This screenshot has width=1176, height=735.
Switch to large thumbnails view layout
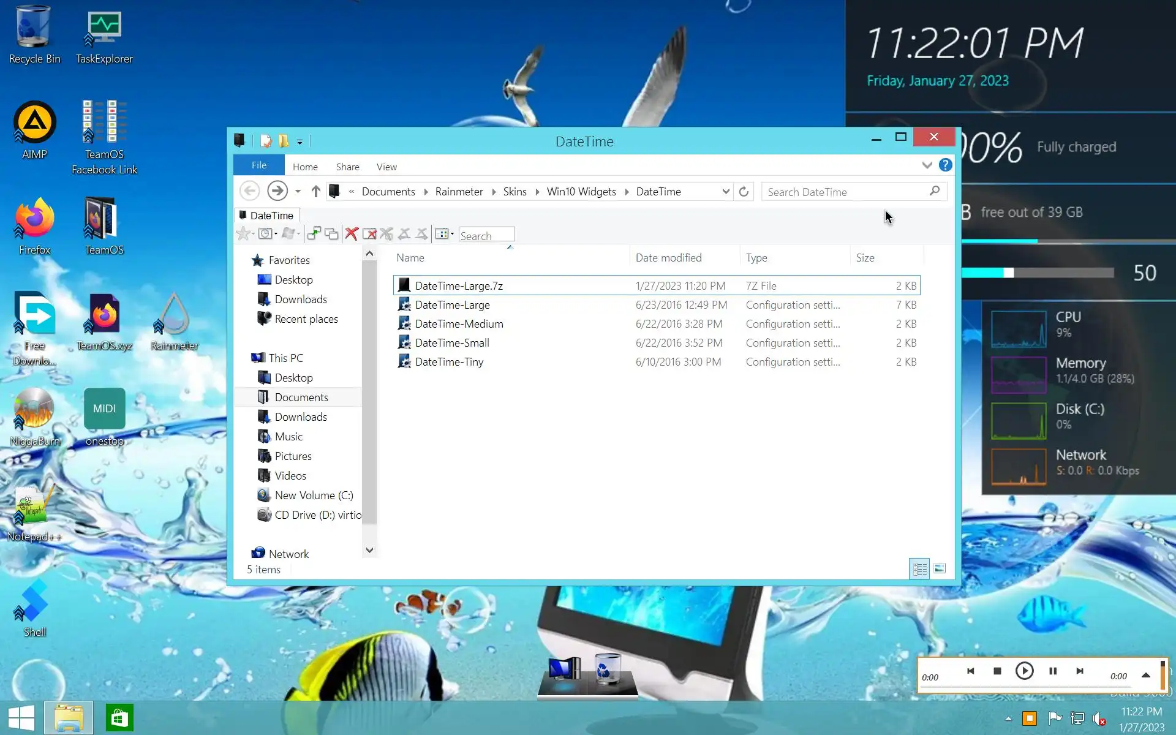click(x=940, y=569)
